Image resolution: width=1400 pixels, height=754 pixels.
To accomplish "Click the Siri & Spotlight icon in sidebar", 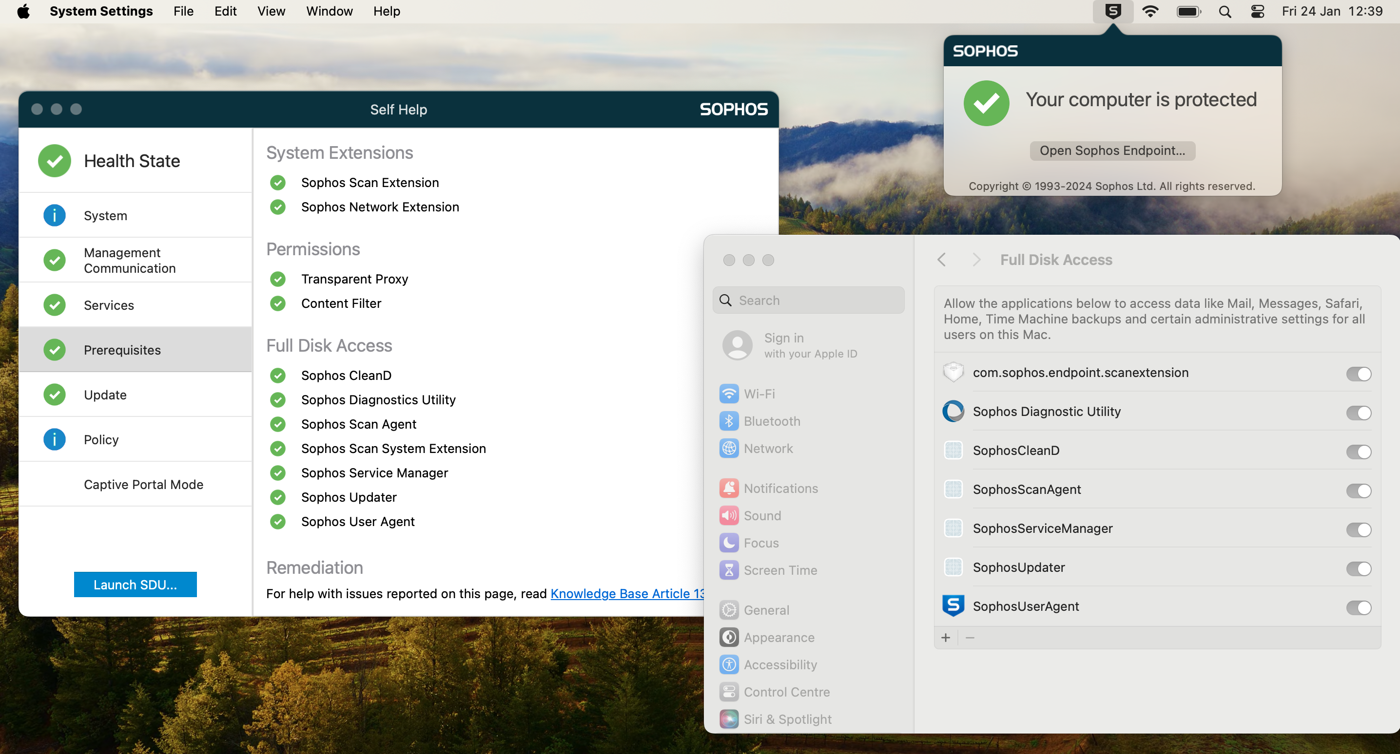I will coord(729,719).
